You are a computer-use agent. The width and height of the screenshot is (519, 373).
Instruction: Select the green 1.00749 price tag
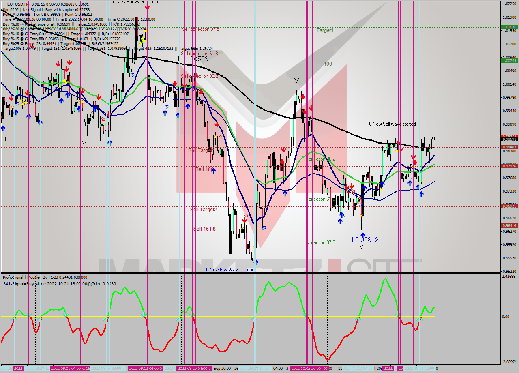[509, 60]
